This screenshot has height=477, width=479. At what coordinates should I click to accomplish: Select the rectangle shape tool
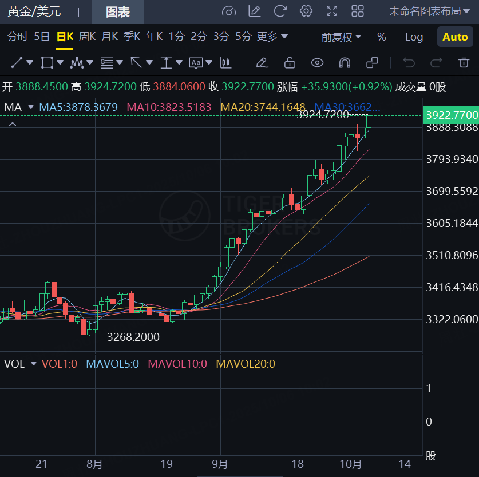coord(47,62)
